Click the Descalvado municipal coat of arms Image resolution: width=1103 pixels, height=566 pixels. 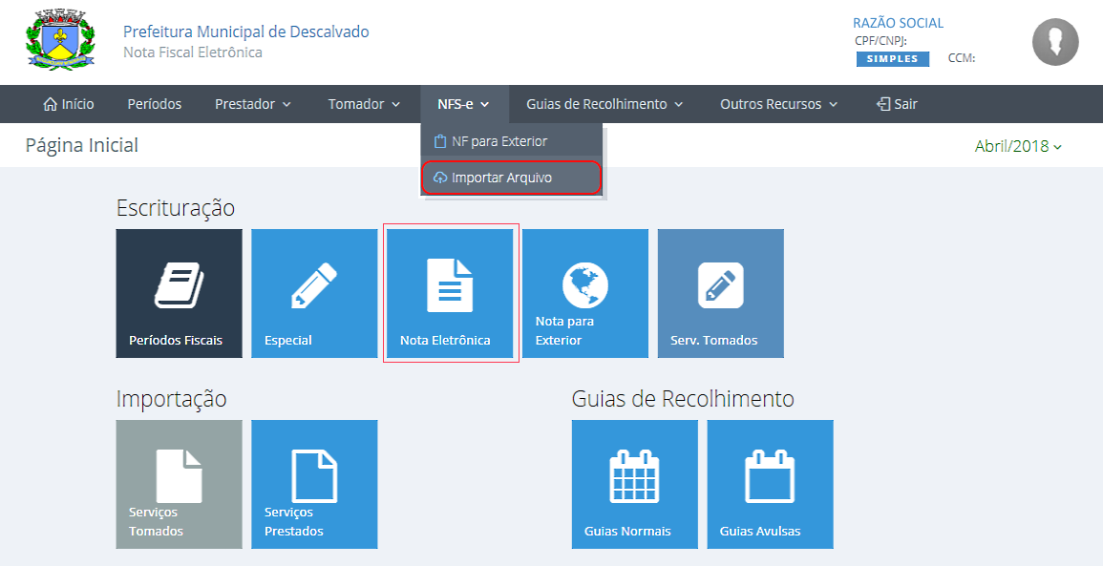(x=60, y=41)
